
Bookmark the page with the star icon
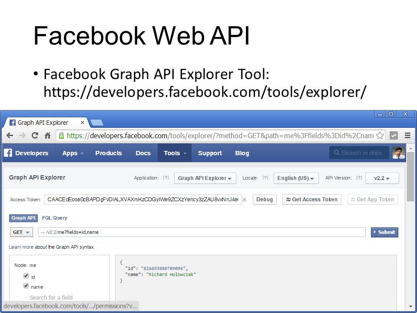380,136
